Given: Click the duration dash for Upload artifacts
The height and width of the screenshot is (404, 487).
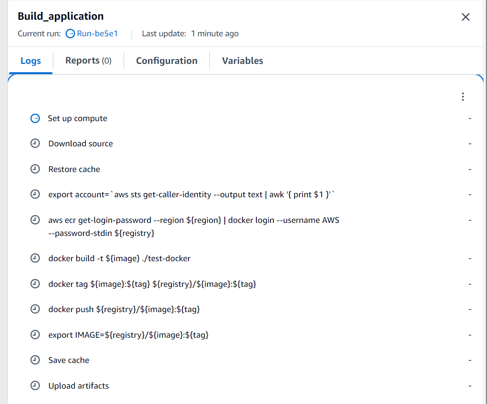Looking at the screenshot, I should pos(470,386).
